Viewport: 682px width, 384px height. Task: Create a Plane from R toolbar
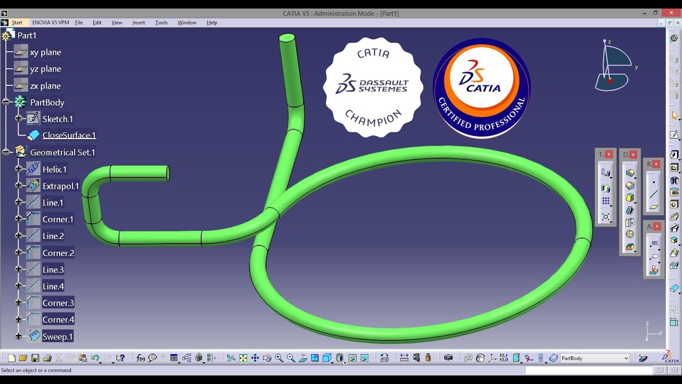[654, 206]
